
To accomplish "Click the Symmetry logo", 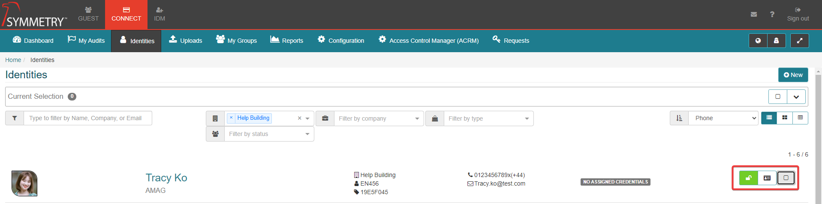I will 34,15.
